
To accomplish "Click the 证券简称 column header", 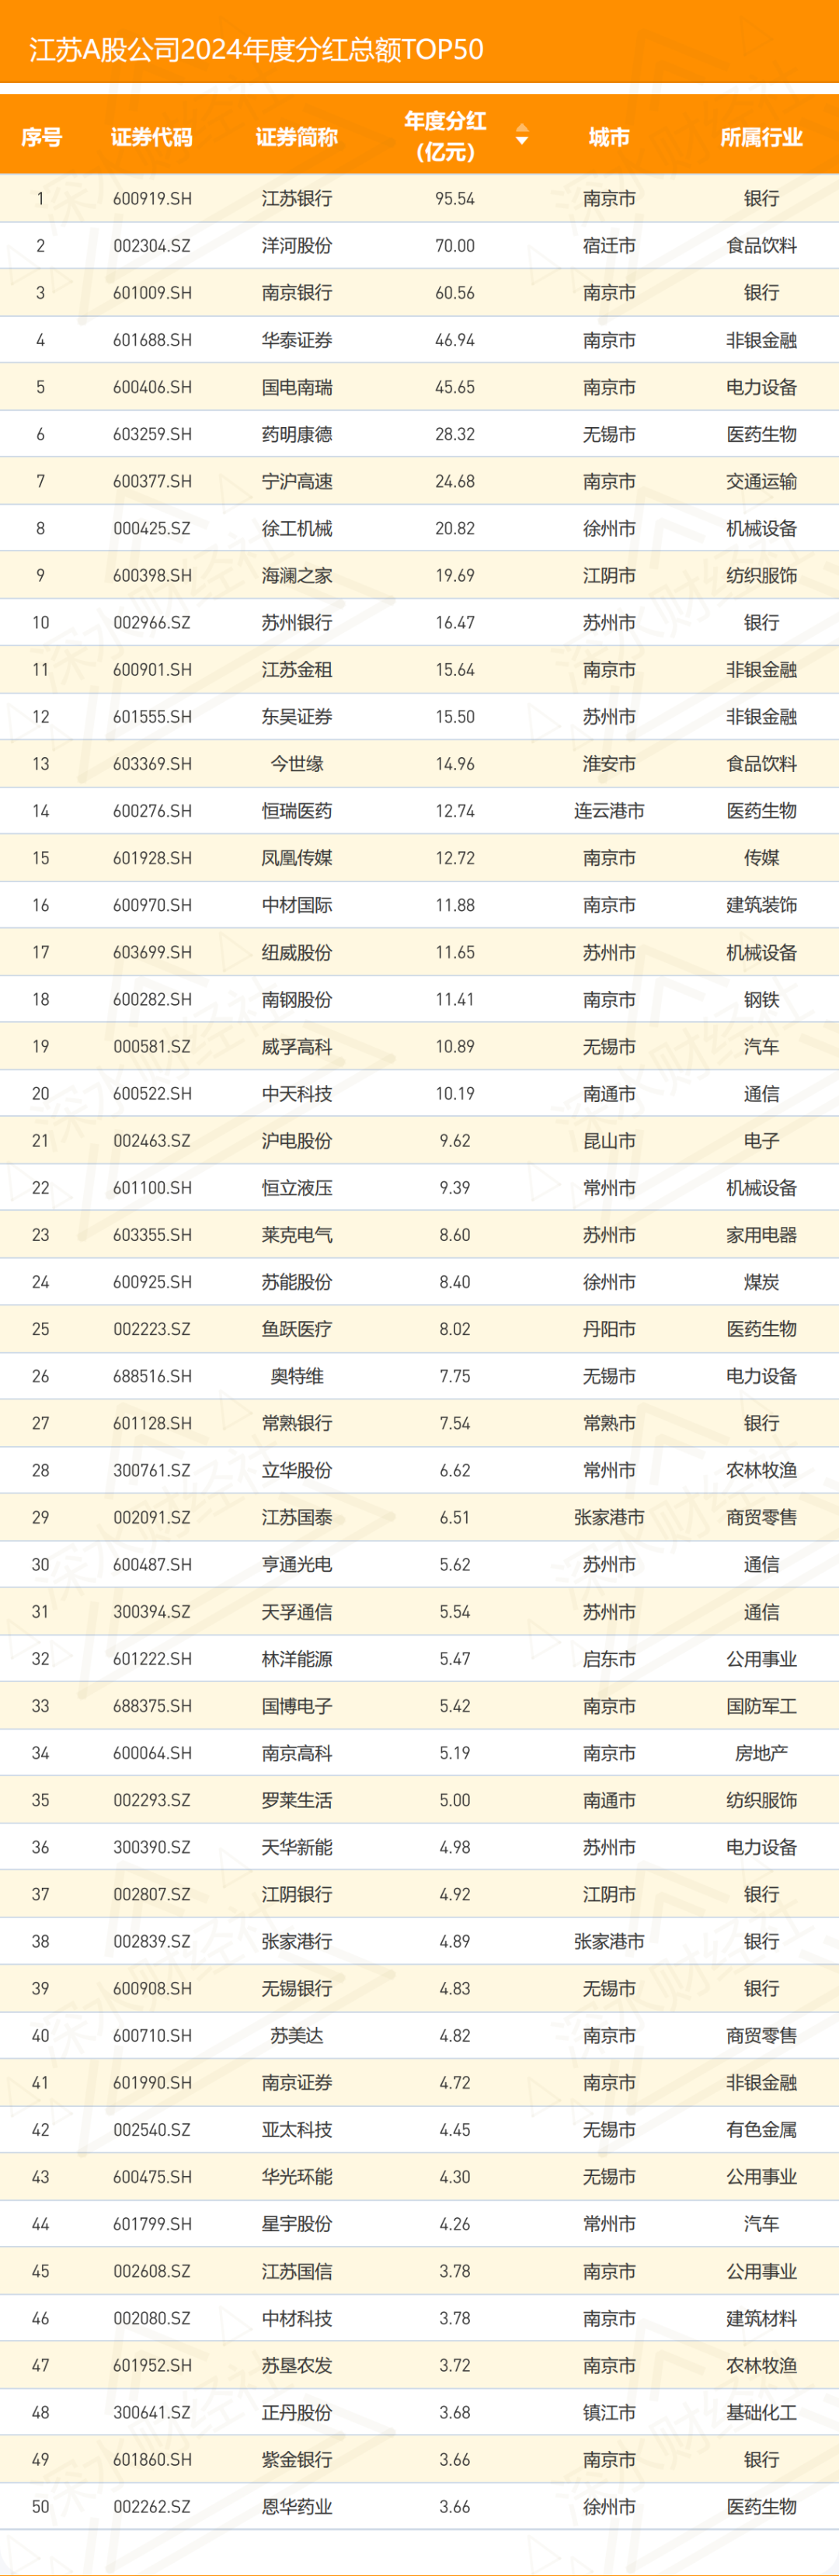I will click(x=297, y=137).
